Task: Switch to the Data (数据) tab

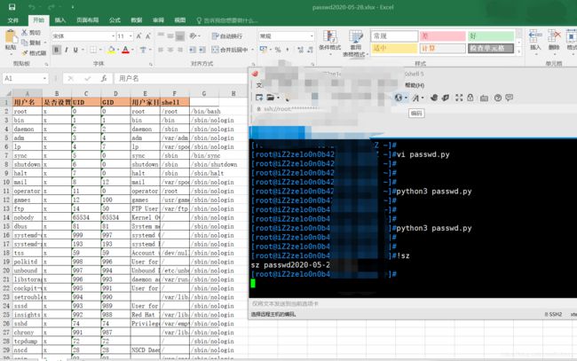Action: point(137,20)
